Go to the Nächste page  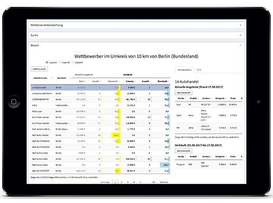[164, 182]
